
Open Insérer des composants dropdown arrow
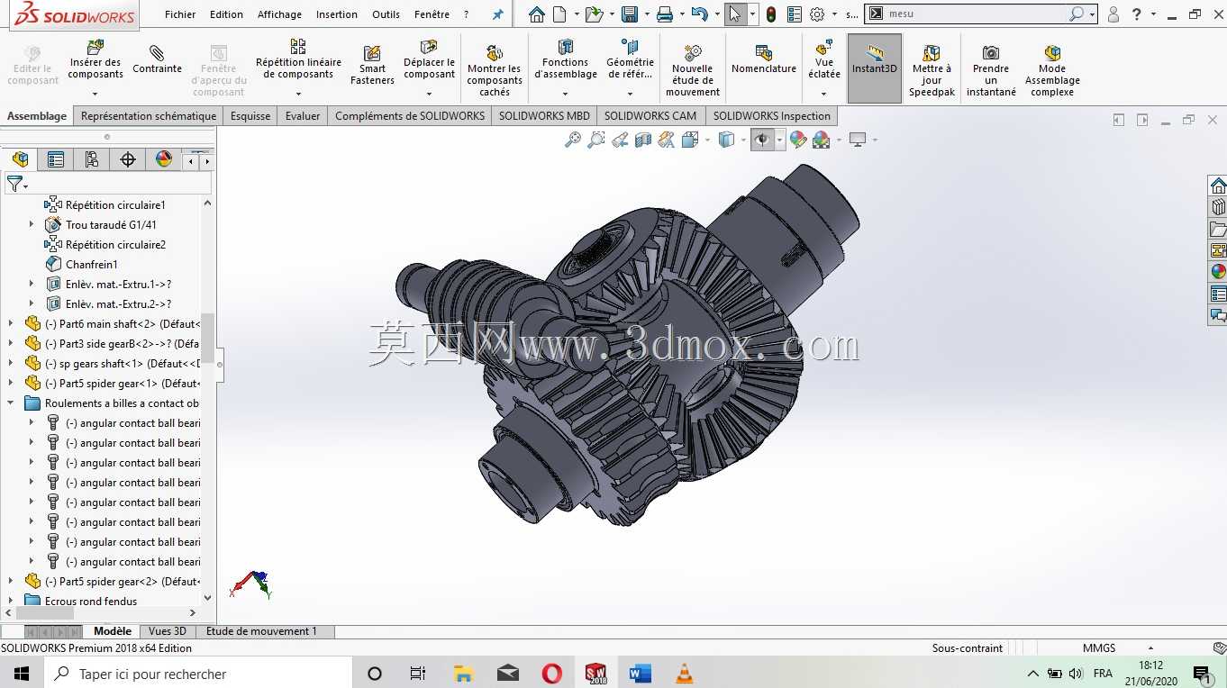(95, 93)
